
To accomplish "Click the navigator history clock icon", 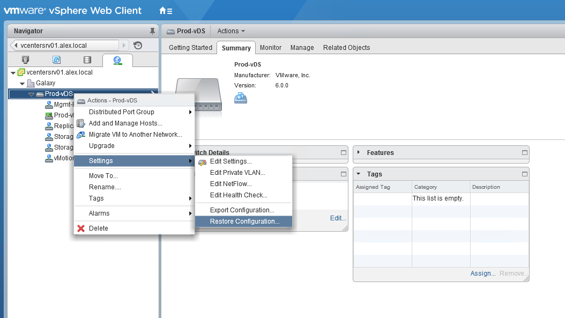I will tap(138, 46).
